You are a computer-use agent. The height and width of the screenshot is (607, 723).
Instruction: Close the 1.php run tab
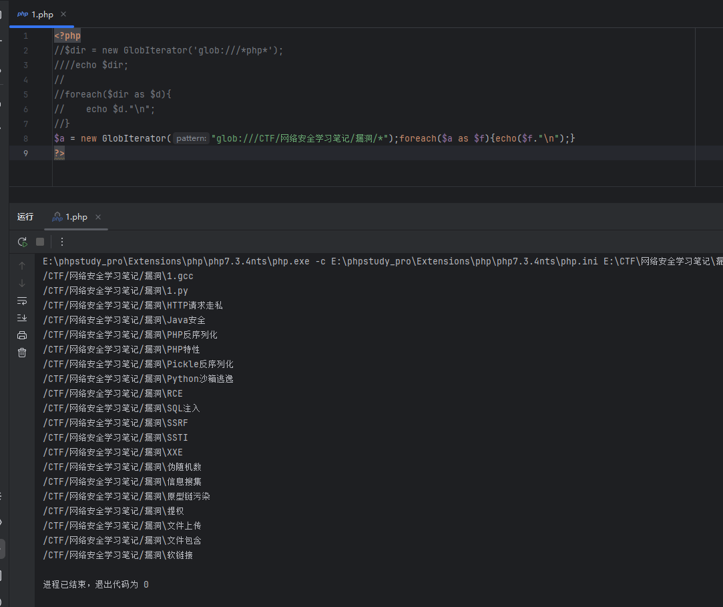(x=98, y=217)
